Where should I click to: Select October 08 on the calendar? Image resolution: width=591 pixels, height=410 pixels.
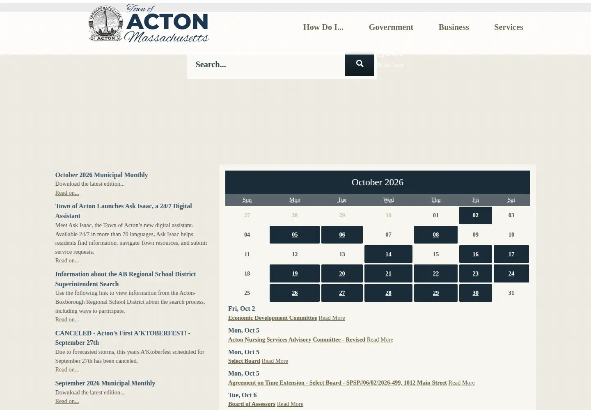coord(436,235)
